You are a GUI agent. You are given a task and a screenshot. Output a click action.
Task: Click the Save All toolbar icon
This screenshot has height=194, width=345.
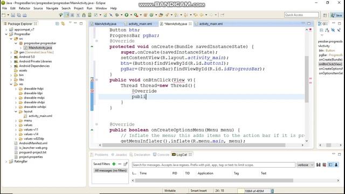19,15
